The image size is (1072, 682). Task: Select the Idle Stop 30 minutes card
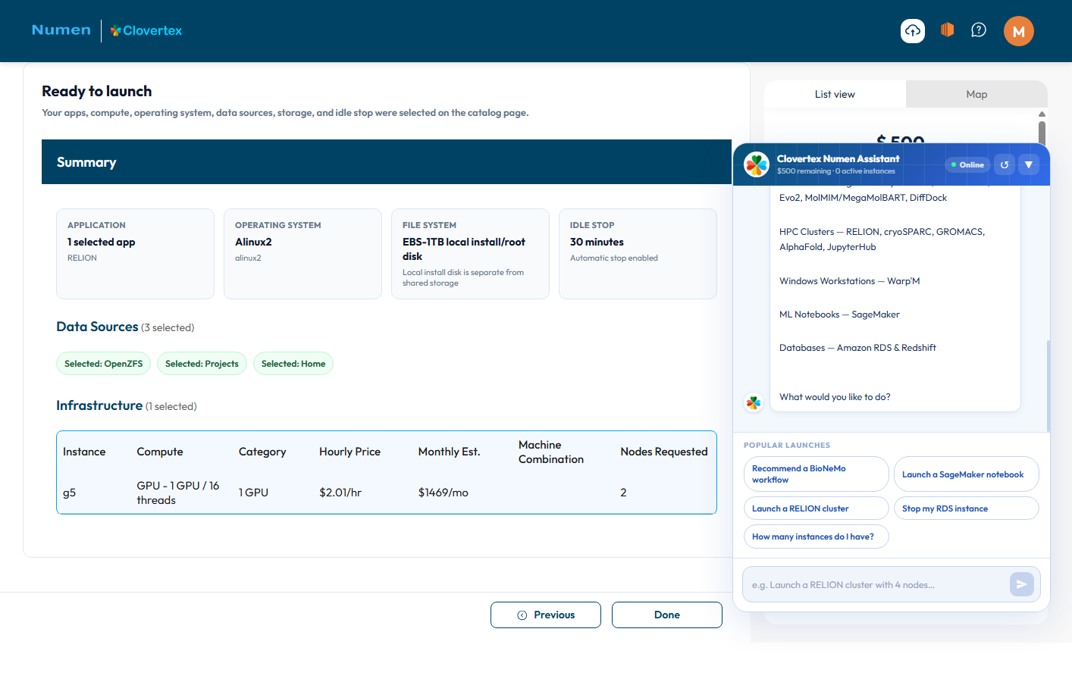(638, 254)
